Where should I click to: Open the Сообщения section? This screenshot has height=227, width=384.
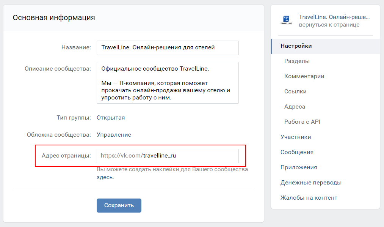[x=297, y=152]
